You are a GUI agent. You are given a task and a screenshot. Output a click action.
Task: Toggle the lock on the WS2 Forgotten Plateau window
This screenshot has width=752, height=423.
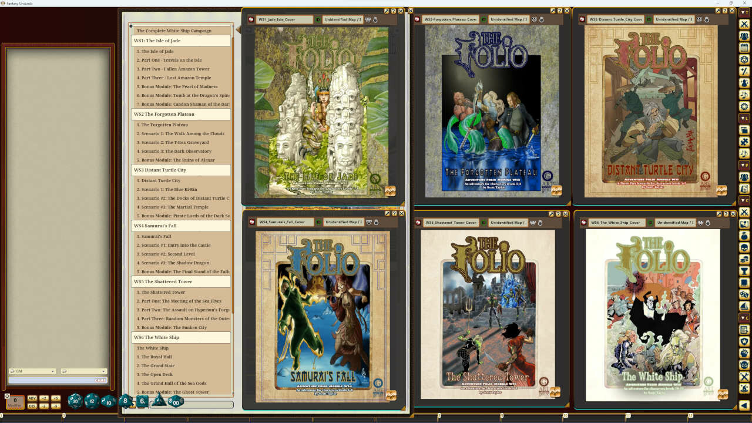click(542, 19)
